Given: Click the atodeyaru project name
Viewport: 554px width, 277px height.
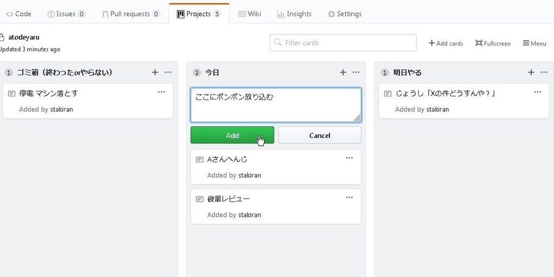Looking at the screenshot, I should [x=24, y=37].
